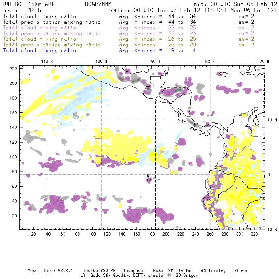Click the Galapagos Islands outline on map

(152, 178)
